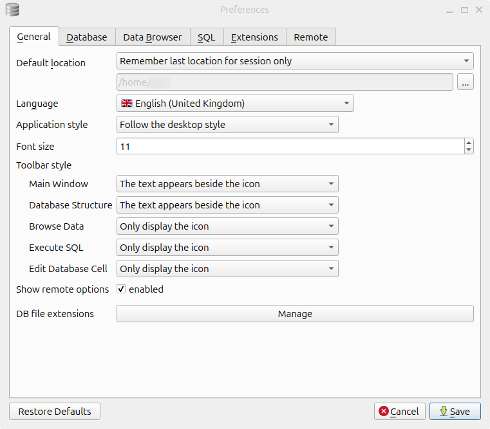Expand the Application style combo box
The image size is (490, 429).
[227, 125]
